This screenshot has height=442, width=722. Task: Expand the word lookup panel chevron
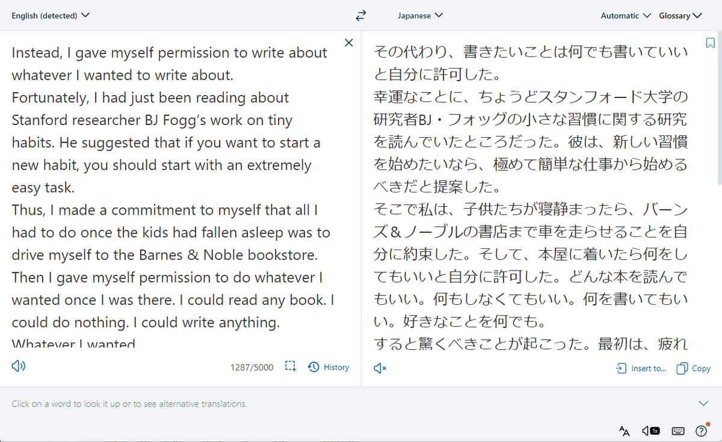[703, 404]
